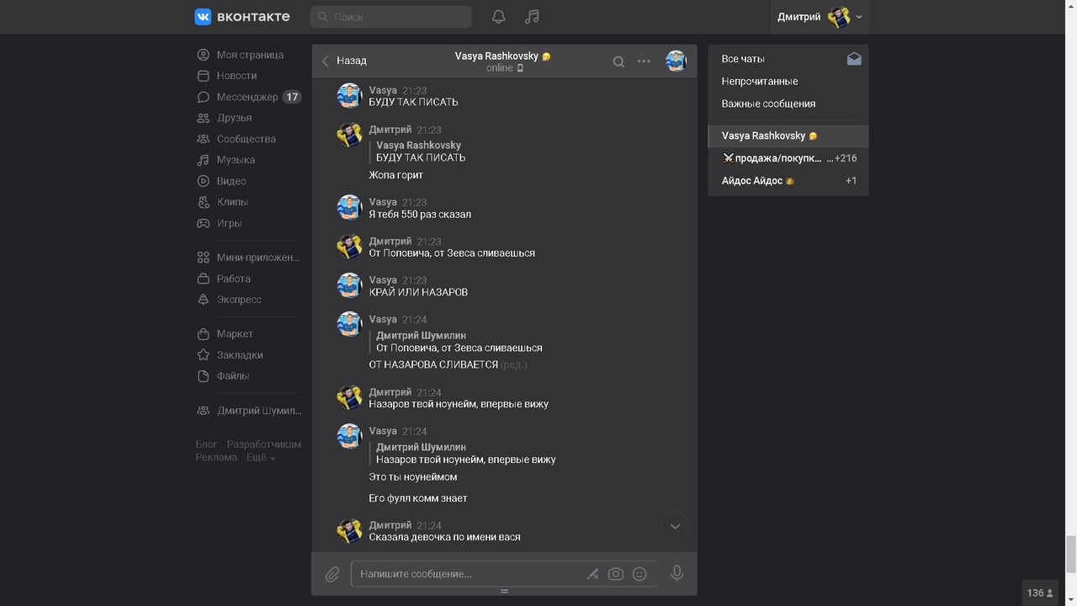
Task: Click the Разработчикам footer link
Action: click(263, 444)
